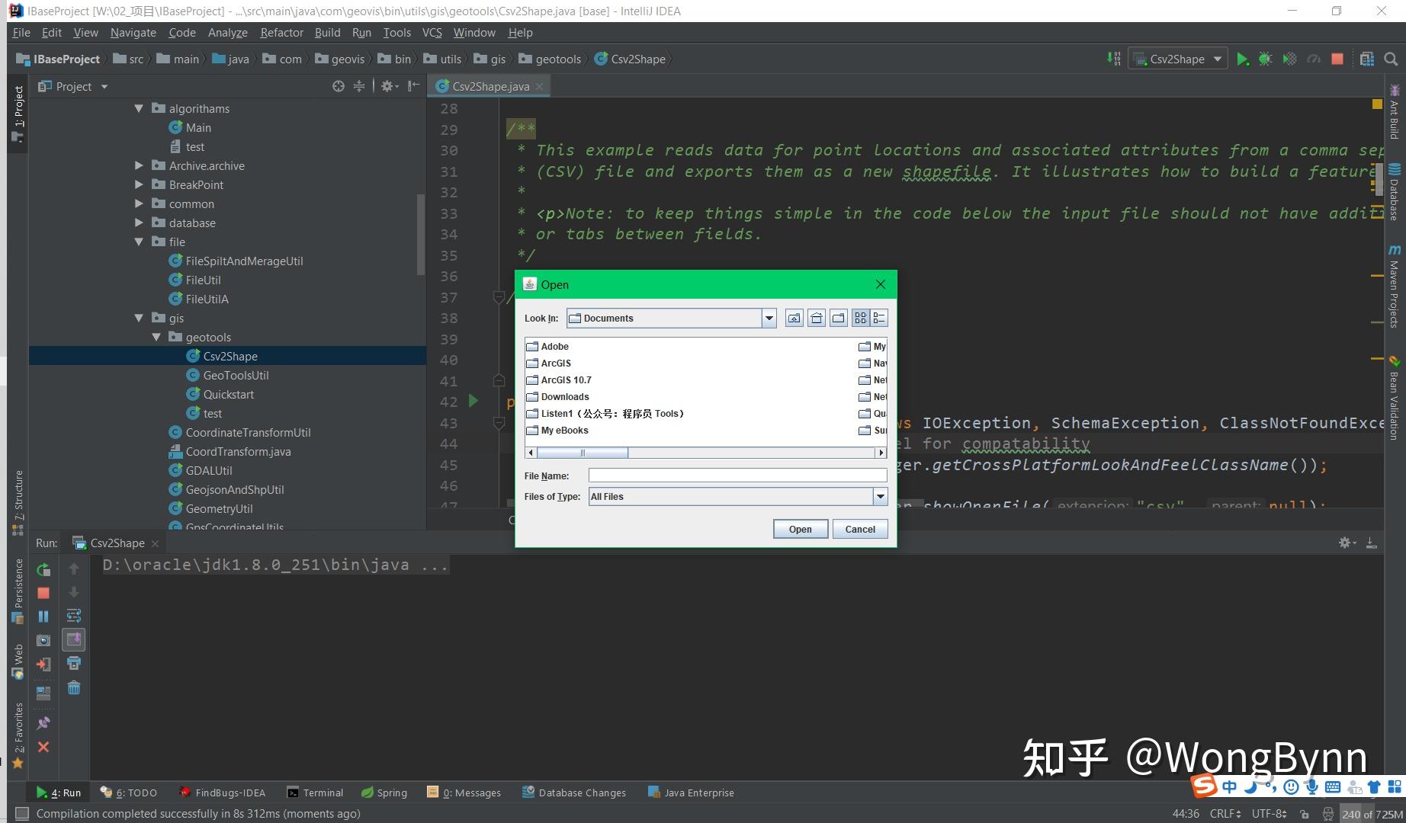The height and width of the screenshot is (823, 1406).
Task: Open the Database Changes tool window
Action: [x=574, y=793]
